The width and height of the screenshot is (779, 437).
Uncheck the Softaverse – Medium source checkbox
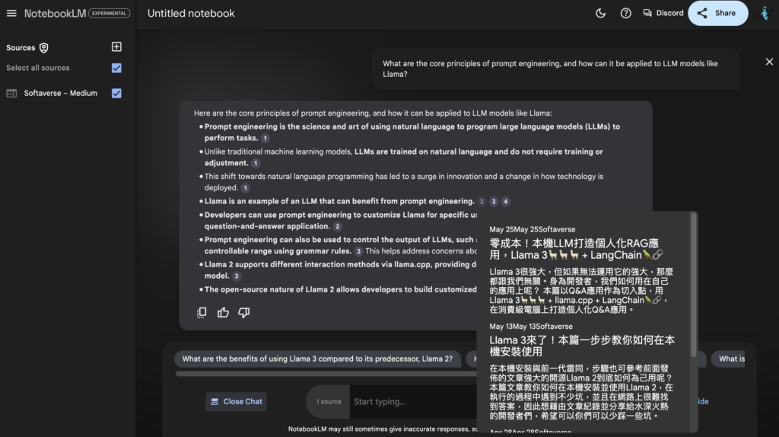(x=116, y=93)
